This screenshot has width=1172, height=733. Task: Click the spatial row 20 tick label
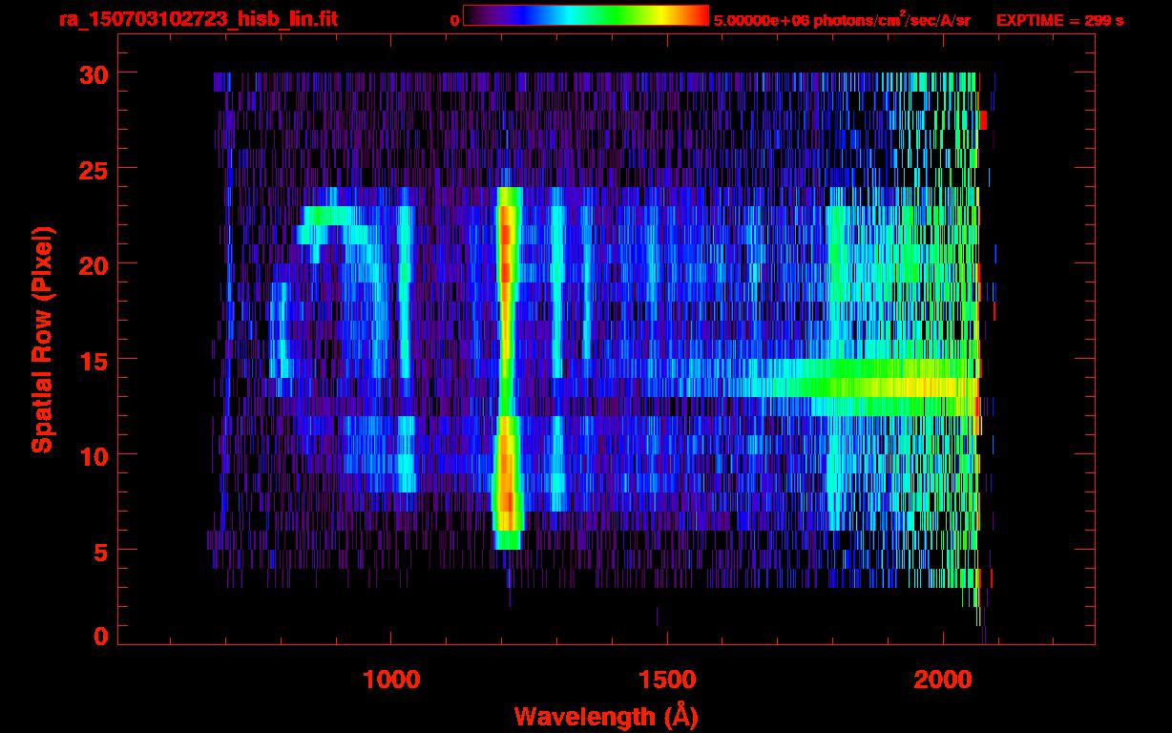94,264
